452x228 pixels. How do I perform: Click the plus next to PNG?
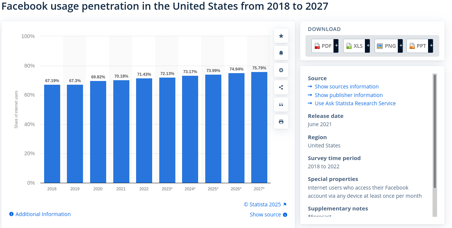400,46
